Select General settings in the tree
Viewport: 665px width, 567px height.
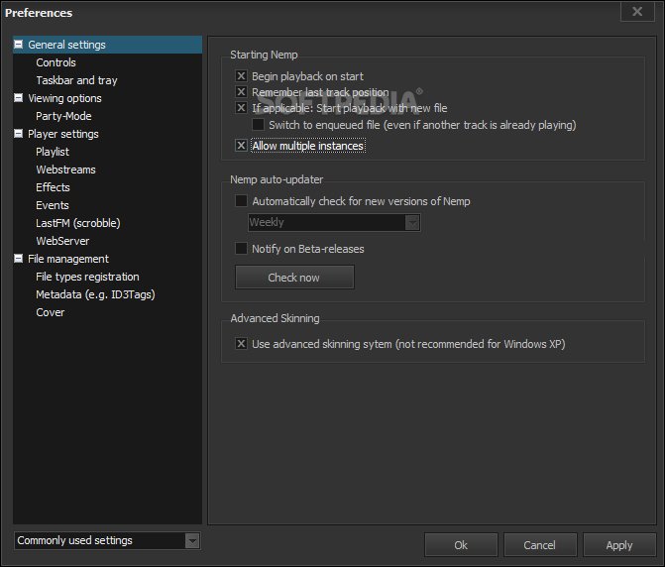point(66,45)
